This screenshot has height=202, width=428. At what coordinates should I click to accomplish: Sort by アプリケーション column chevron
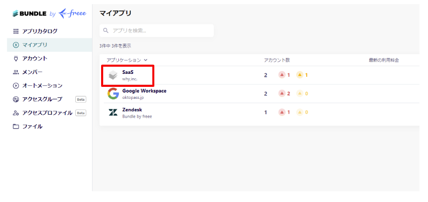click(x=146, y=60)
